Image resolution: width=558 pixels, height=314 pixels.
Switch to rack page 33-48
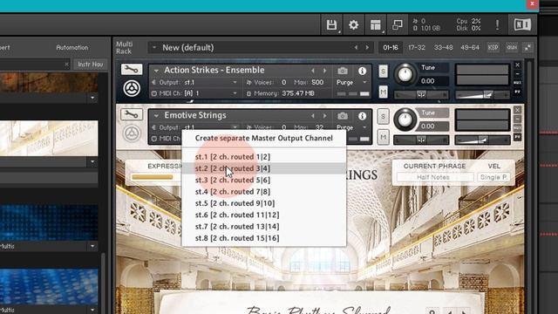click(444, 47)
